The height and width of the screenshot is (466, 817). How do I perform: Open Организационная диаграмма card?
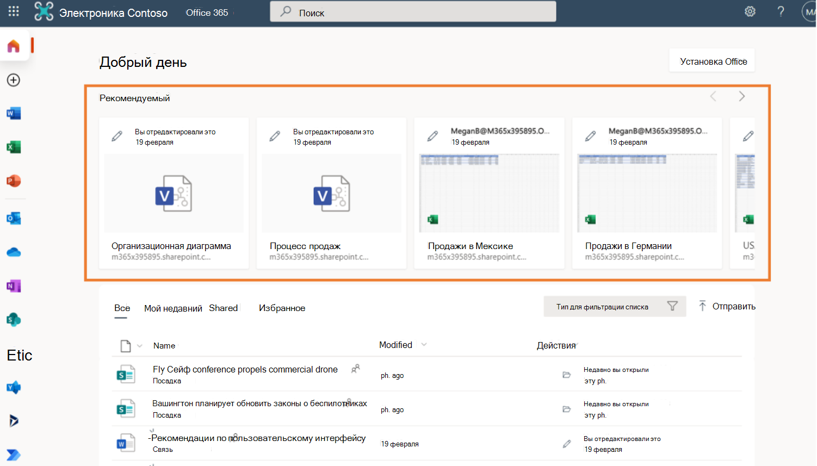pos(174,193)
